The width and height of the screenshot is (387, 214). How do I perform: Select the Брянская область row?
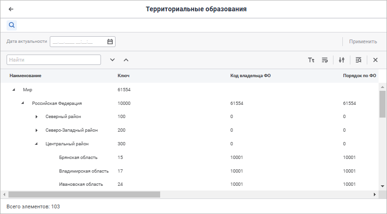[77, 158]
